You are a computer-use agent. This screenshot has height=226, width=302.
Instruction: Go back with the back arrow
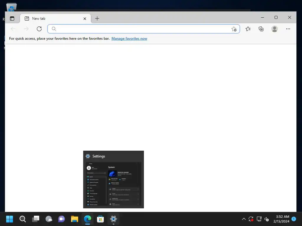13,29
